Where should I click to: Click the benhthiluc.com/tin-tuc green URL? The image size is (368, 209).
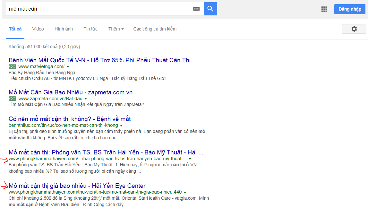[64, 126]
